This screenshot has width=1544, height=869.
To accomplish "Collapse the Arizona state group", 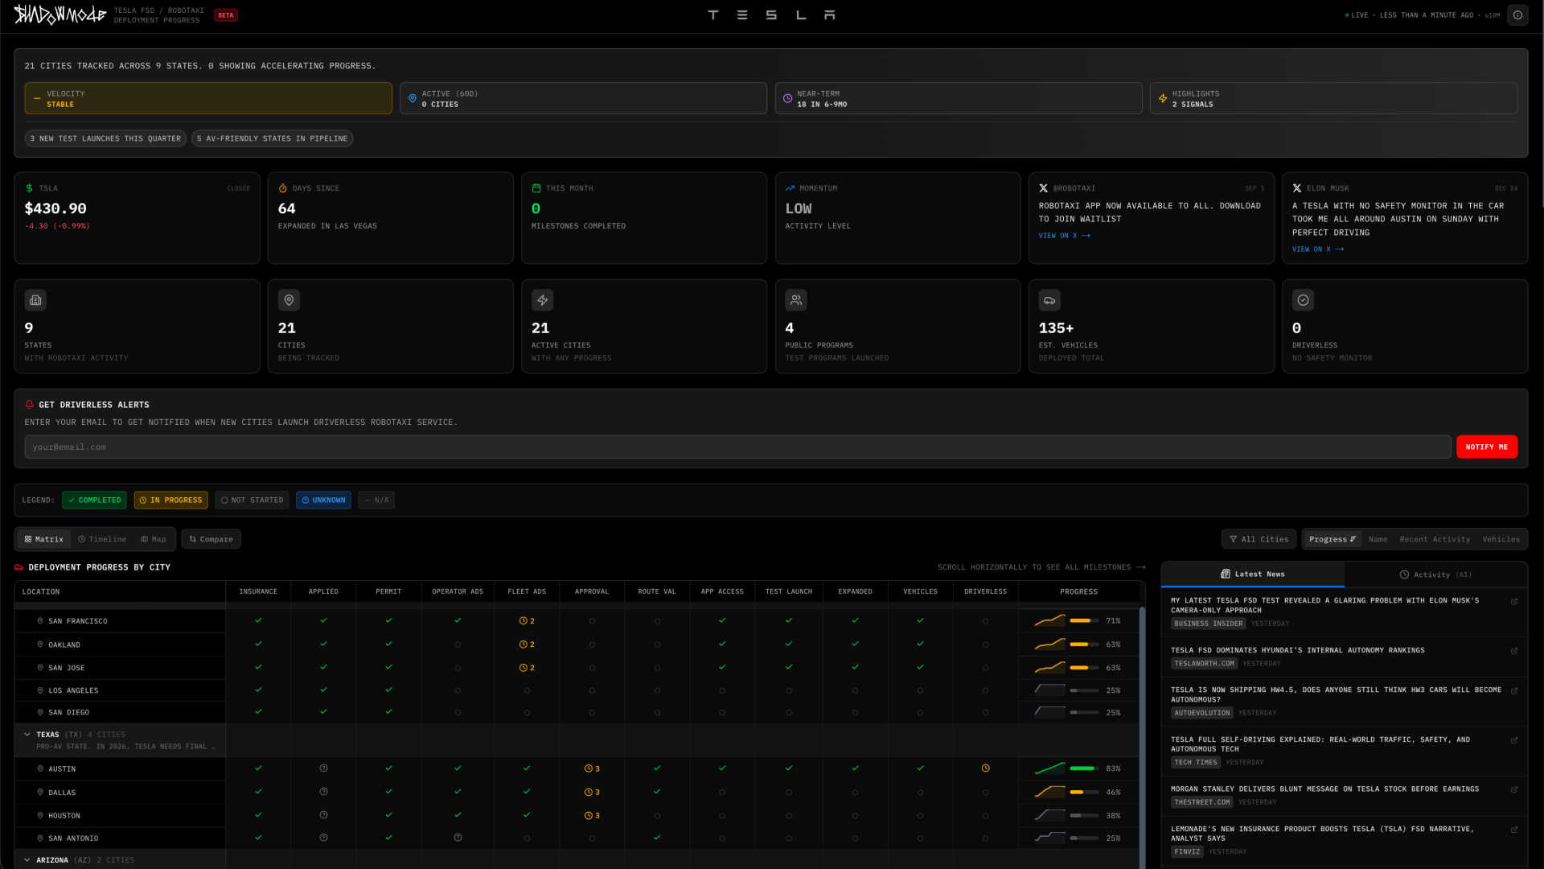I will point(27,860).
